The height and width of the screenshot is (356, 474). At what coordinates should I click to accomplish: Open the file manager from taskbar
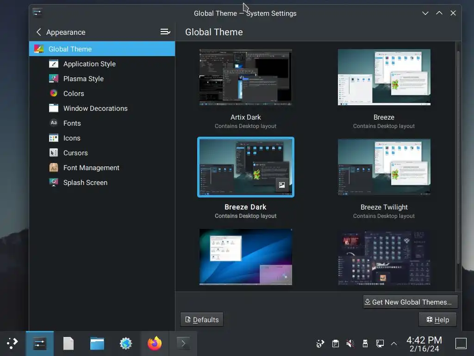pyautogui.click(x=97, y=343)
